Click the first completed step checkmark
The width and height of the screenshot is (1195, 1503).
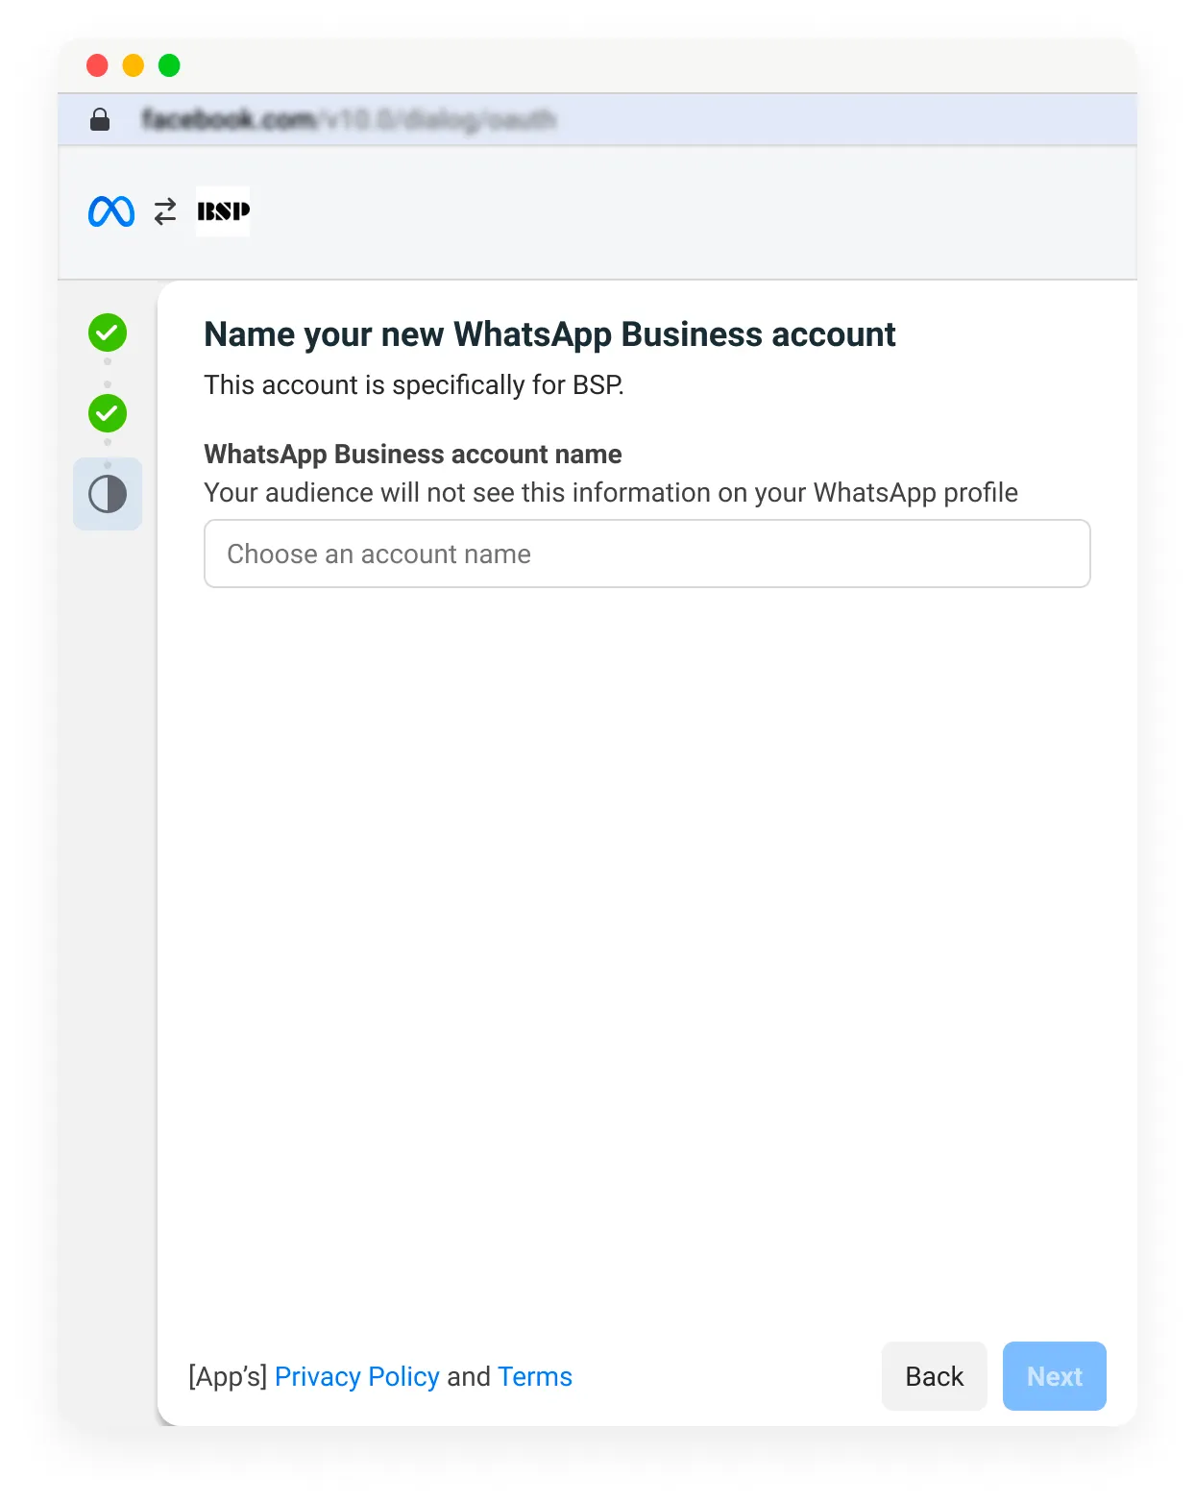(107, 333)
